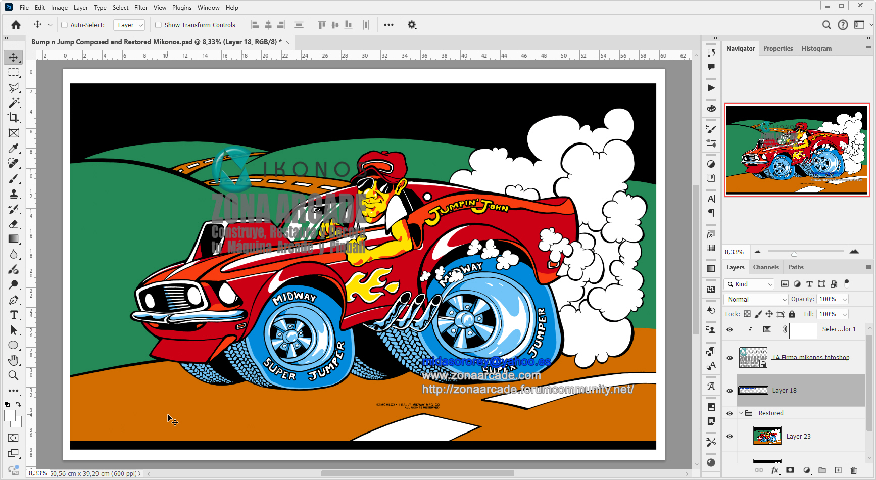Select the History Brush tool
The image size is (876, 480).
click(14, 209)
